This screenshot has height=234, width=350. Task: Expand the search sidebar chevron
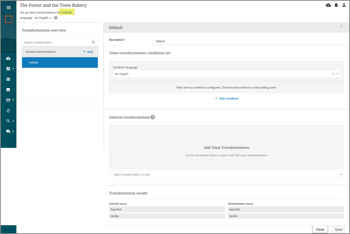tap(13, 121)
